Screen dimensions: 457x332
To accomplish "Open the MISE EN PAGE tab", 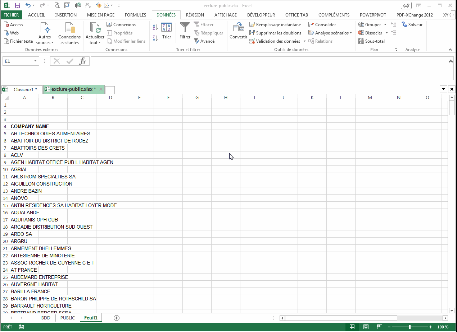I will tap(101, 15).
